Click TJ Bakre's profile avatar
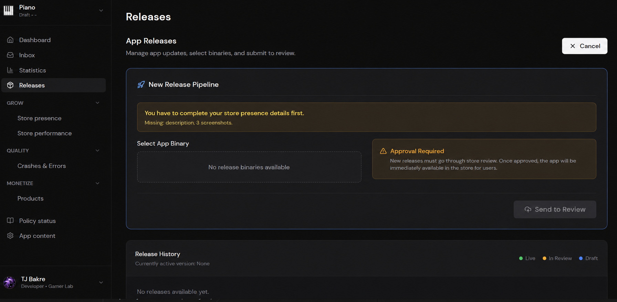Image resolution: width=617 pixels, height=302 pixels. pos(9,282)
